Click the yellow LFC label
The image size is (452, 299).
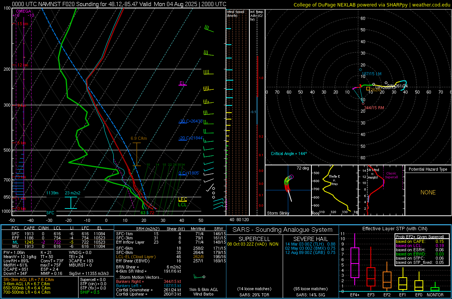(x=182, y=199)
